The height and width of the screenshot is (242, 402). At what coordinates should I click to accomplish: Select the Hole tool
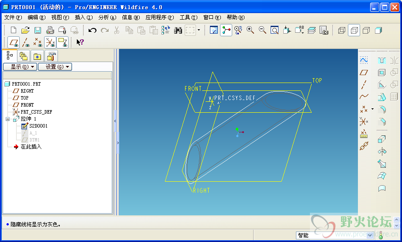coord(382,61)
